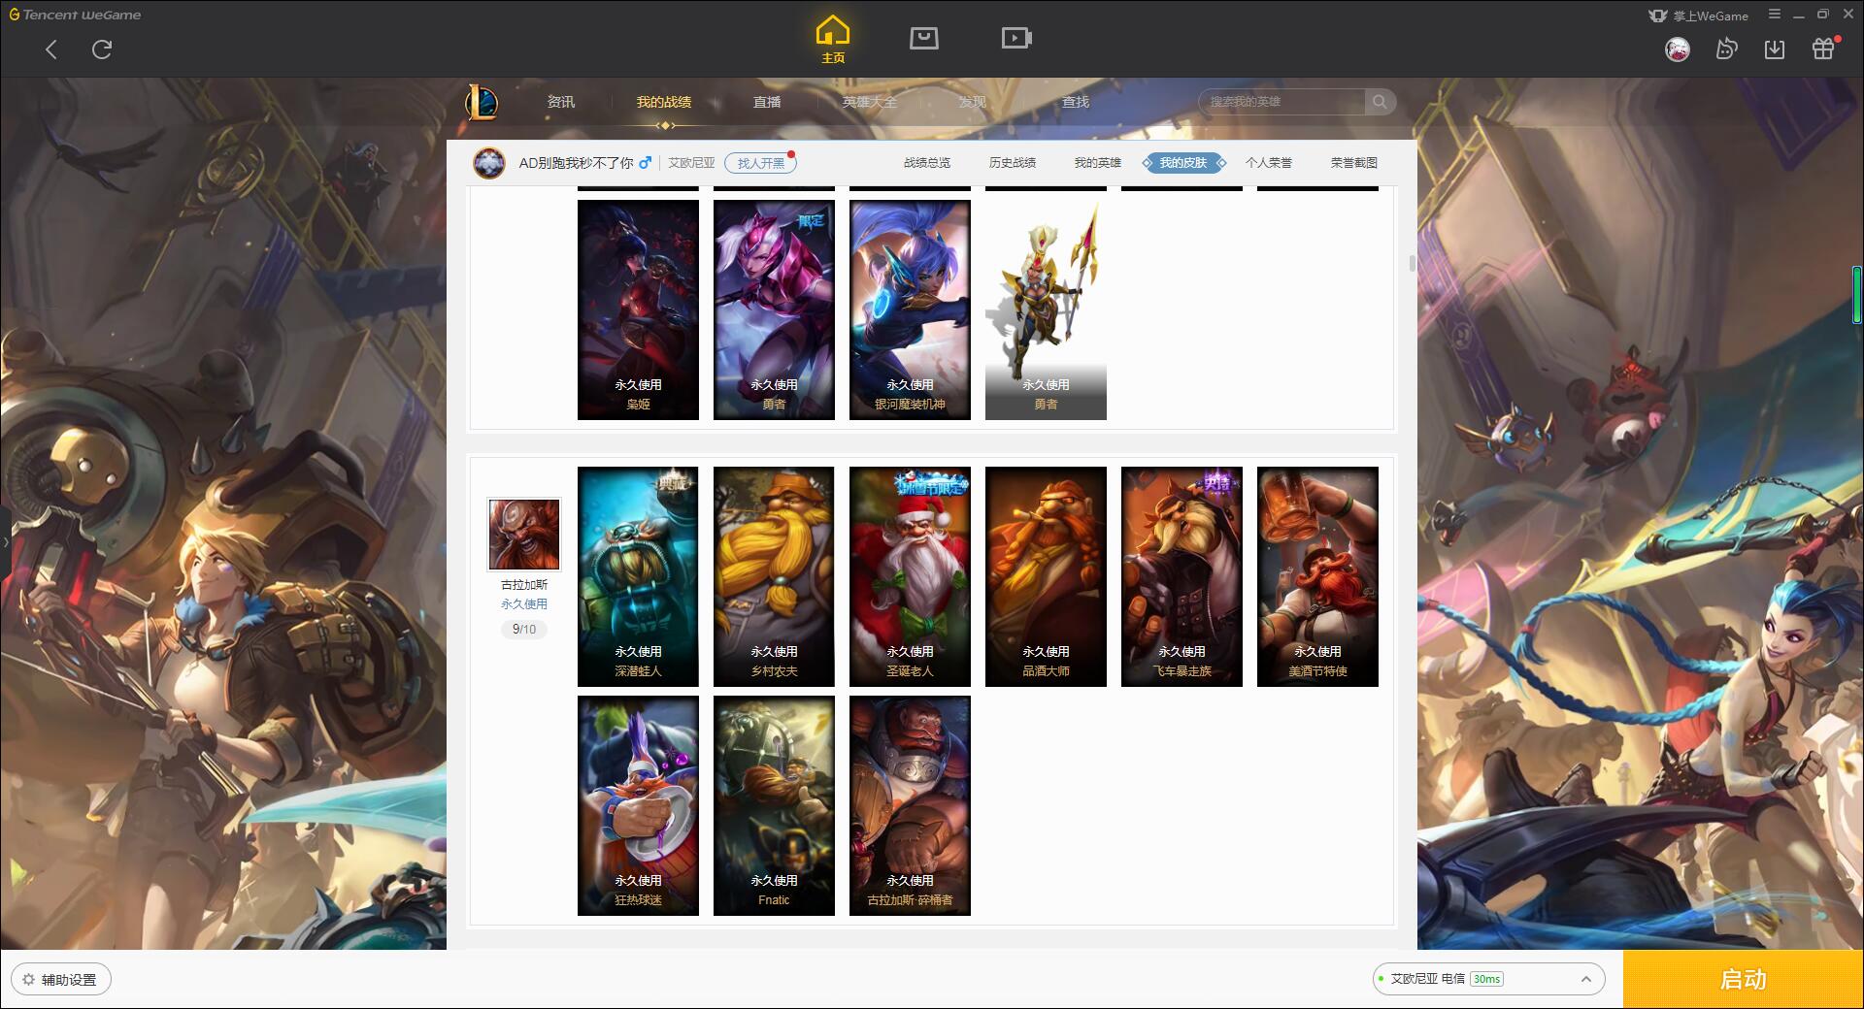This screenshot has height=1009, width=1864.
Task: Open the 掌上WeGame mobile link
Action: (1699, 16)
